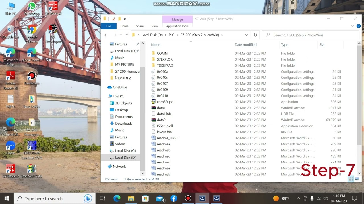Sort files by Size column
The height and width of the screenshot is (204, 364).
[322, 45]
